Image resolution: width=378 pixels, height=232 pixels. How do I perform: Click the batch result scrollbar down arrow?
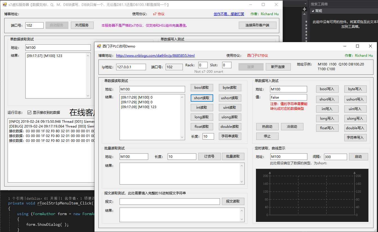[x=242, y=182]
